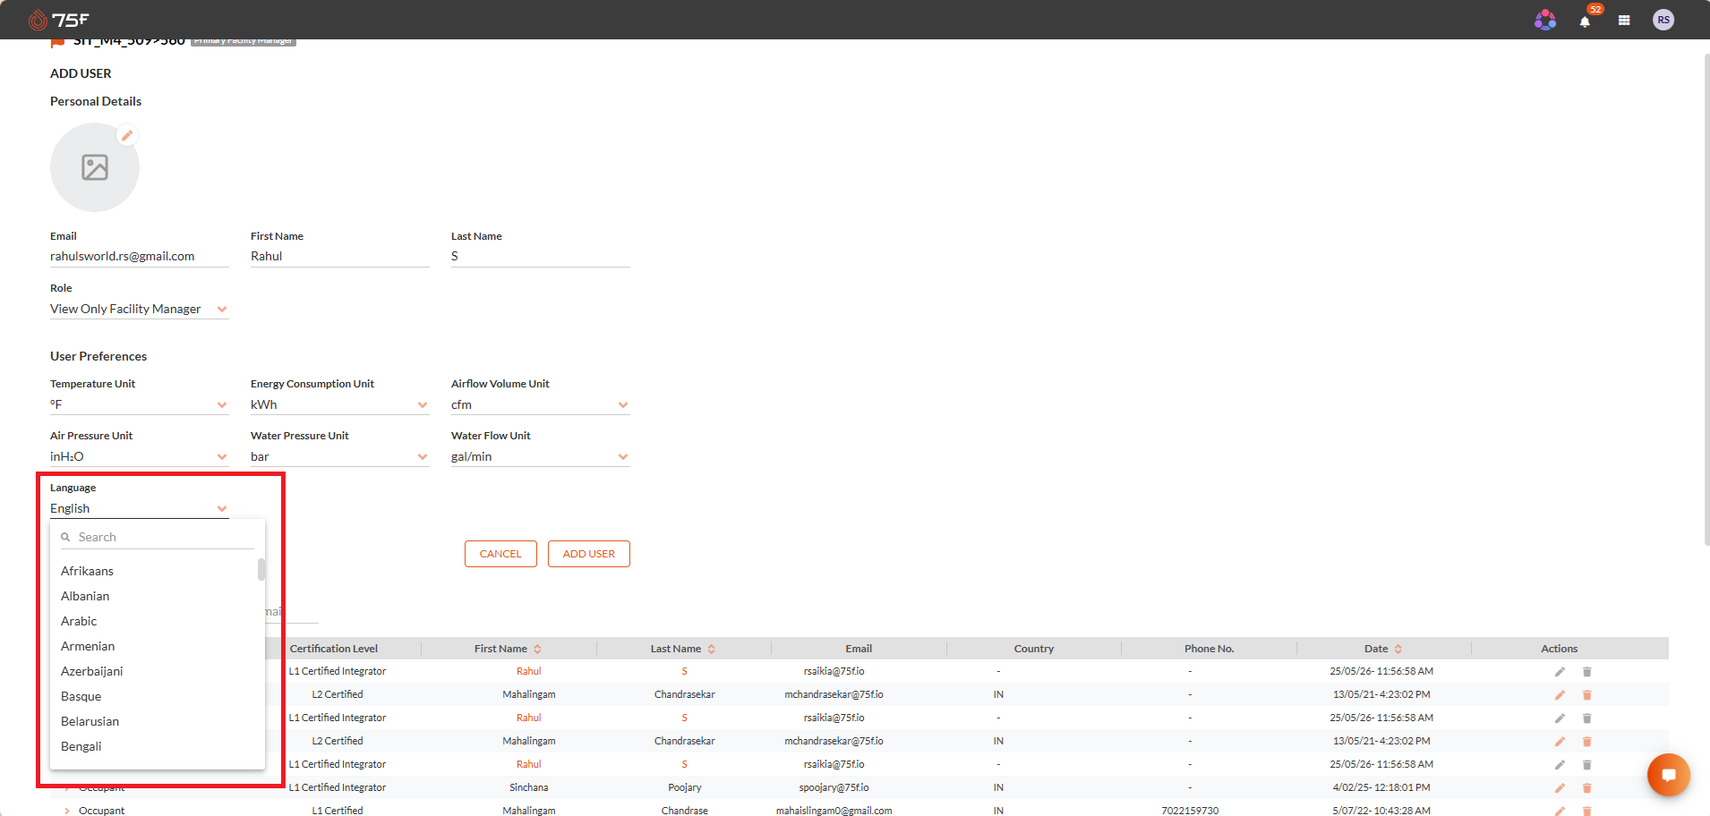Open the chat support bubble
This screenshot has height=816, width=1710.
click(x=1669, y=775)
